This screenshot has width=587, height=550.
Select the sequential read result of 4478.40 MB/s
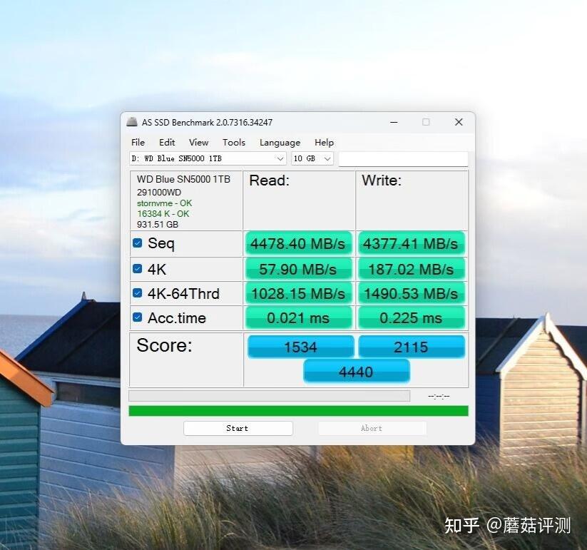pos(297,243)
